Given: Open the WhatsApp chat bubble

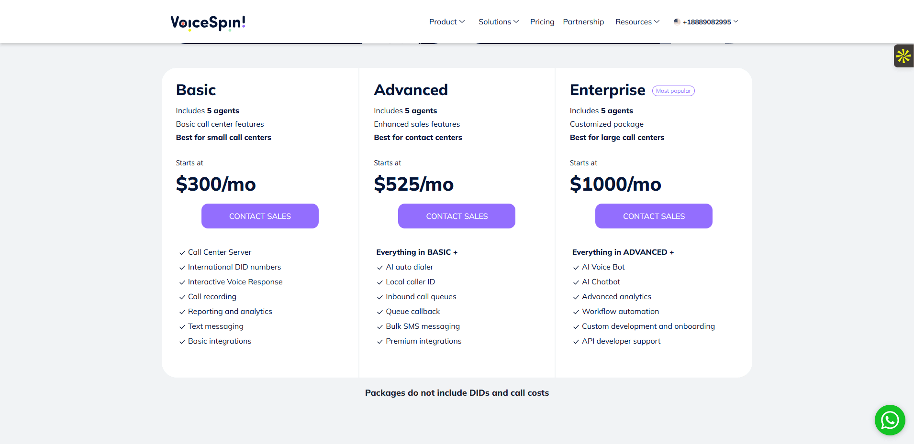Looking at the screenshot, I should point(890,420).
